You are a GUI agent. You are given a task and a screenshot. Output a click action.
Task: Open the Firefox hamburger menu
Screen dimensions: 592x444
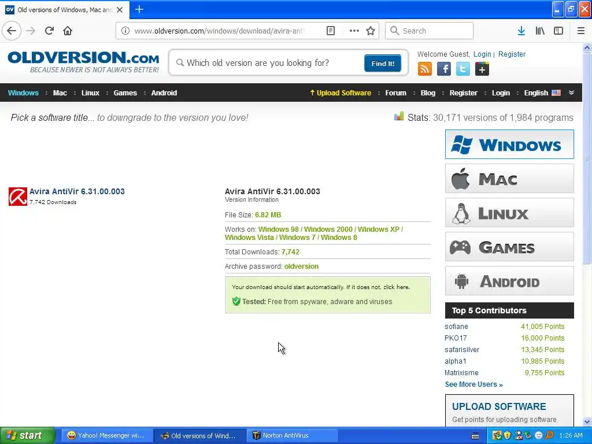point(581,31)
